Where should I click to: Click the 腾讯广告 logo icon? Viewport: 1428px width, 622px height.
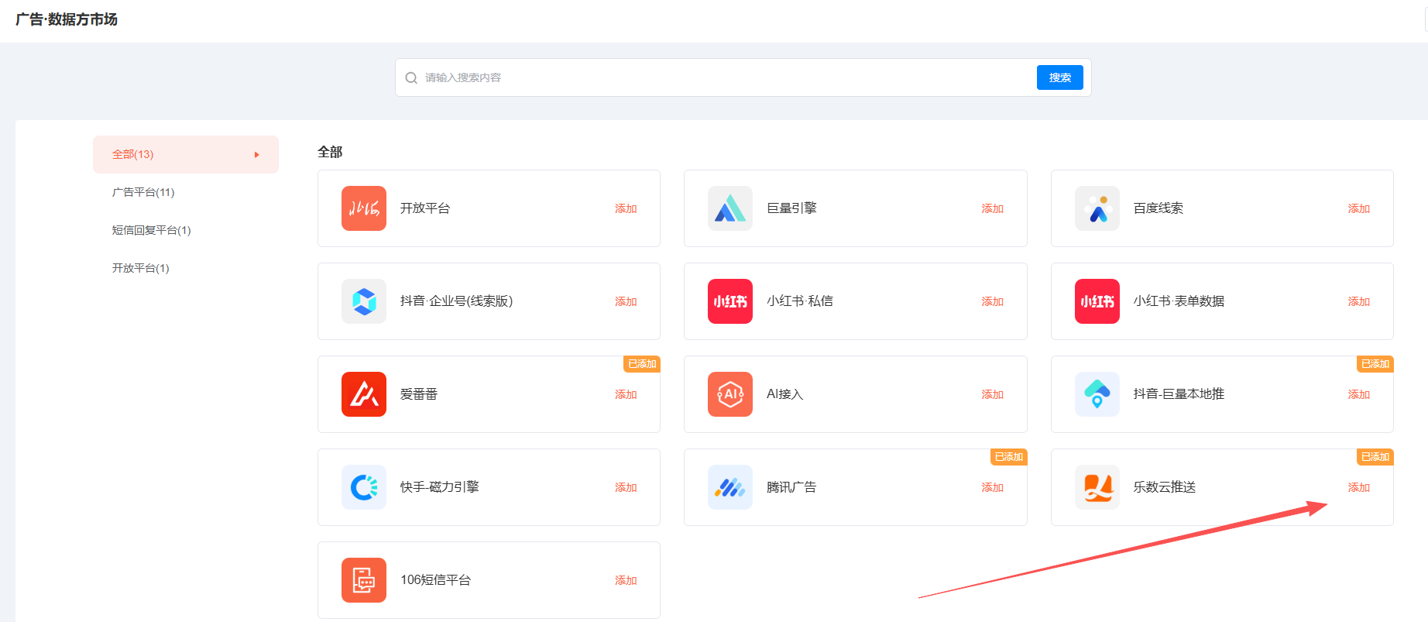coord(729,487)
